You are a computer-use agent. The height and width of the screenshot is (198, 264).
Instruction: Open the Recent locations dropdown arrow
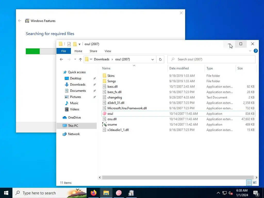[x=75, y=59]
